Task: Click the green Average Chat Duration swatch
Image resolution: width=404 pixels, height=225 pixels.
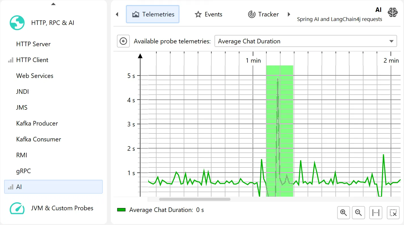Action: [x=121, y=210]
